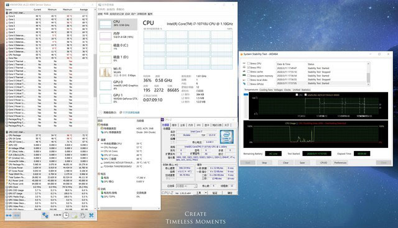Click the Save button in AIDA64

[x=302, y=163]
